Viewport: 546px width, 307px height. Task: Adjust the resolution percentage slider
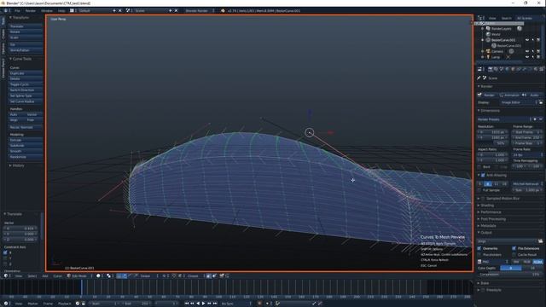point(493,143)
